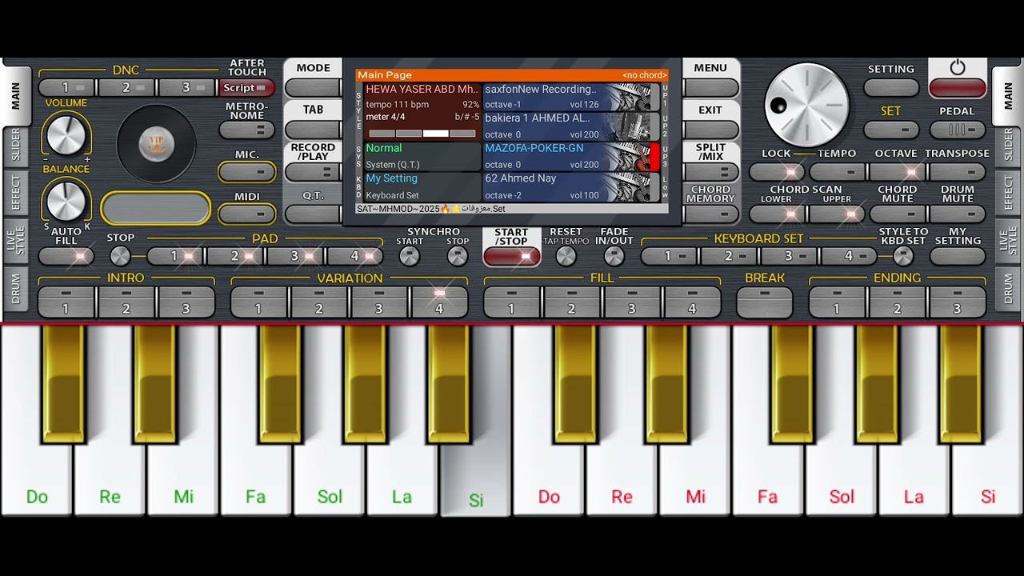Select DNC button 1

click(66, 88)
